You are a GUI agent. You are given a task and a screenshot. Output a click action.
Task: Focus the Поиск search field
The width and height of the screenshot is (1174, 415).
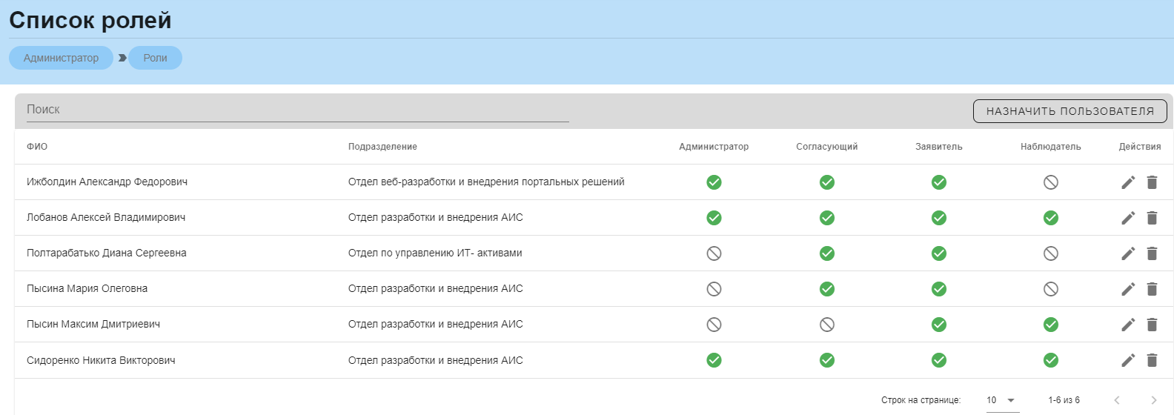pyautogui.click(x=298, y=110)
